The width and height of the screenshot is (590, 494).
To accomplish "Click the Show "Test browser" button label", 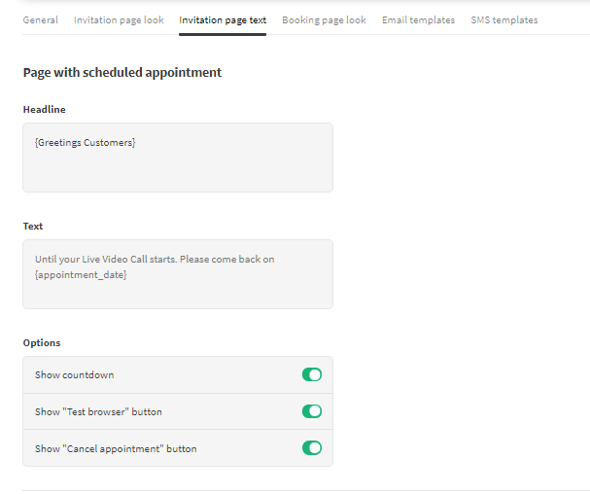I will 98,412.
